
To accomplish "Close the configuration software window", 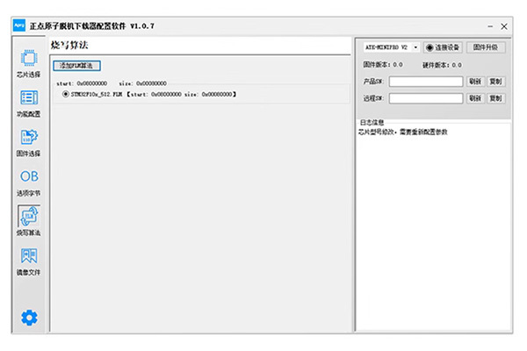I will coord(504,26).
